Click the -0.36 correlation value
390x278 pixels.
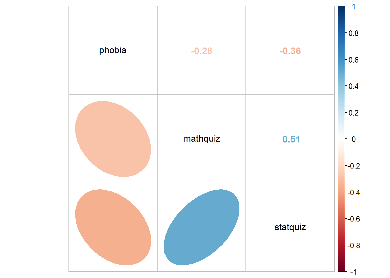[x=290, y=51]
